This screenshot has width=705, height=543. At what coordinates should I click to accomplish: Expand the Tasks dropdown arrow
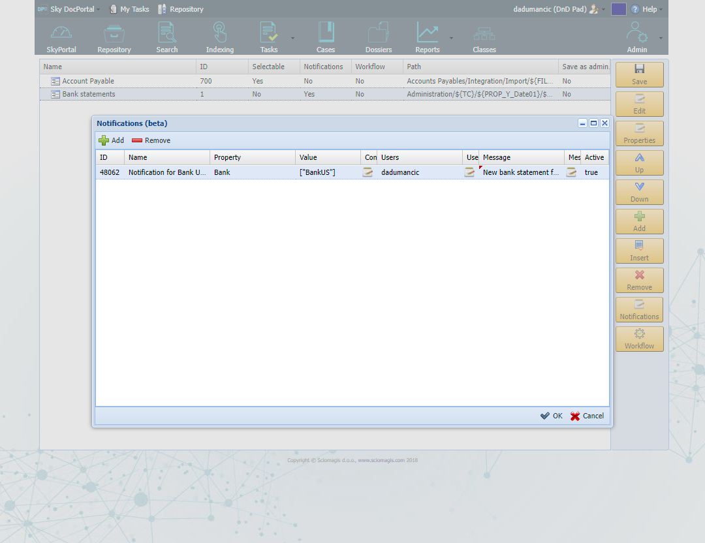(292, 39)
